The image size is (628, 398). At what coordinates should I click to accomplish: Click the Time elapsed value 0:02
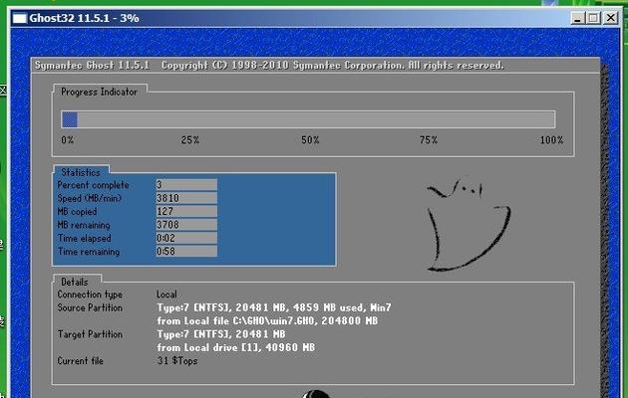(x=186, y=238)
